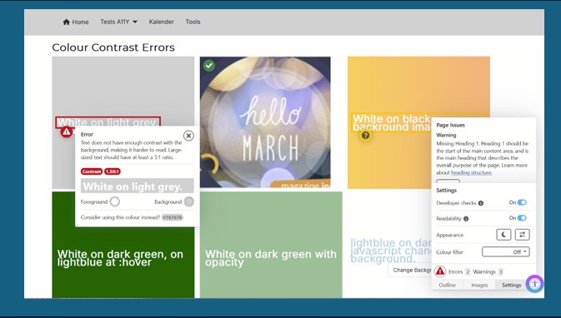Select the Settings tab

click(511, 285)
